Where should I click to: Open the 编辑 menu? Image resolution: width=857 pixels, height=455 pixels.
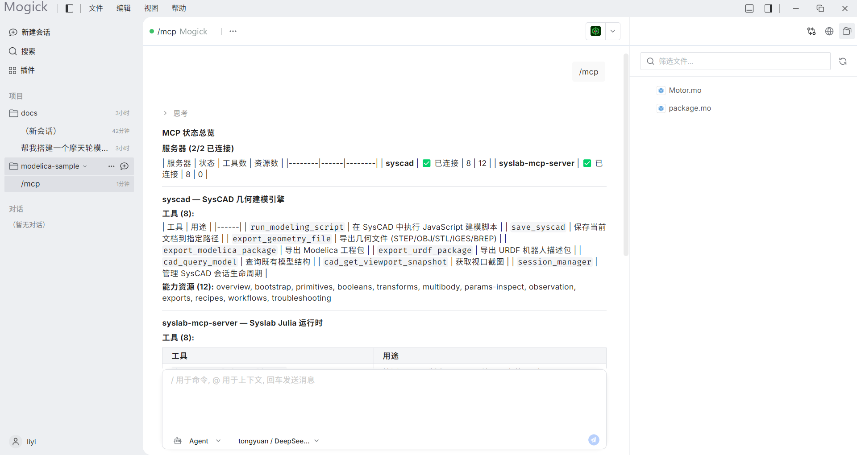[124, 8]
